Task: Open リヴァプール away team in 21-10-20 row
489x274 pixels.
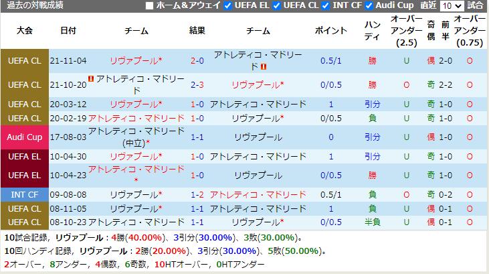Action: (x=258, y=84)
